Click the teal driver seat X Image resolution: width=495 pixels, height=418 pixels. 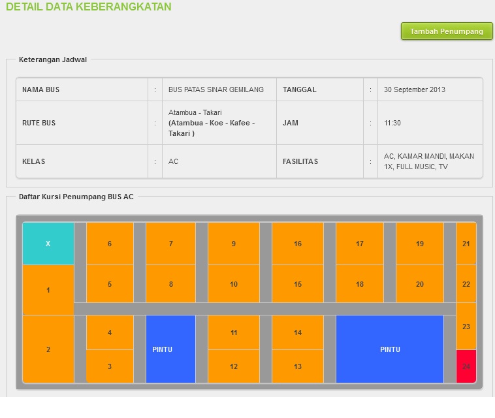[48, 244]
